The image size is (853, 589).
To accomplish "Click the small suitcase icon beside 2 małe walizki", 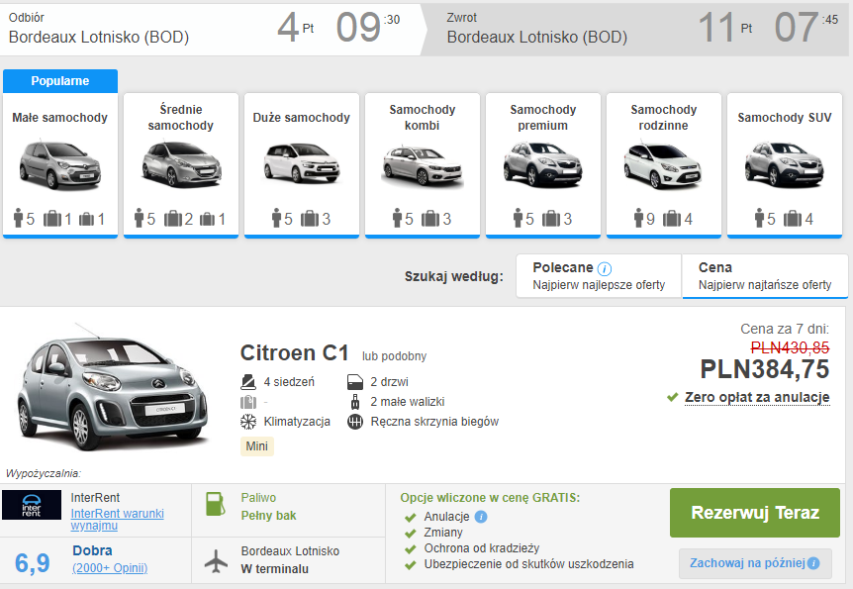I will coord(355,402).
